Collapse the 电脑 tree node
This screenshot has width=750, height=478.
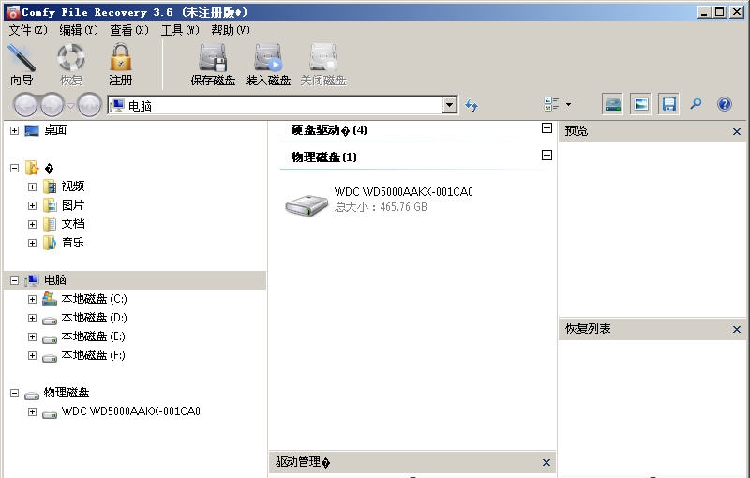[x=14, y=280]
